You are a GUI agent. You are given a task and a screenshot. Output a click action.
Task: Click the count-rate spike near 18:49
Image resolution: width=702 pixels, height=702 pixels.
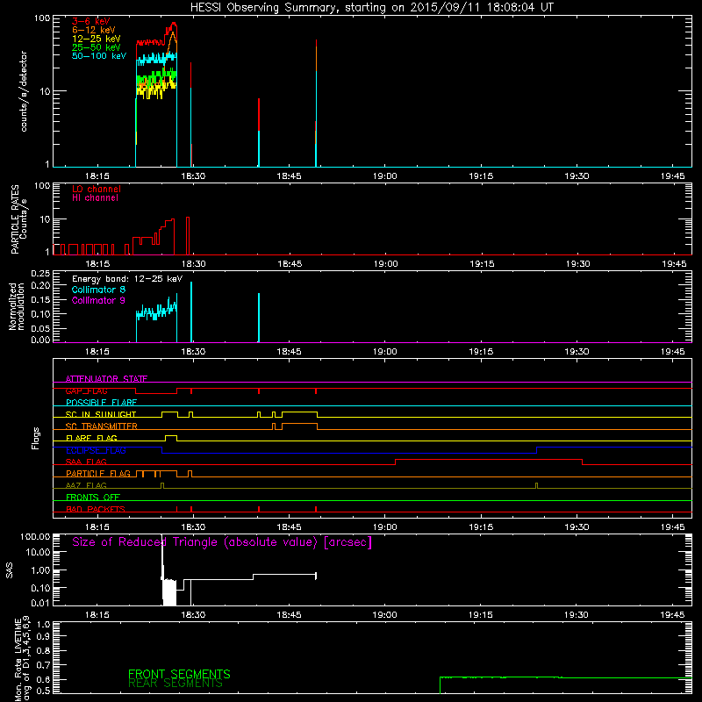pos(316,103)
